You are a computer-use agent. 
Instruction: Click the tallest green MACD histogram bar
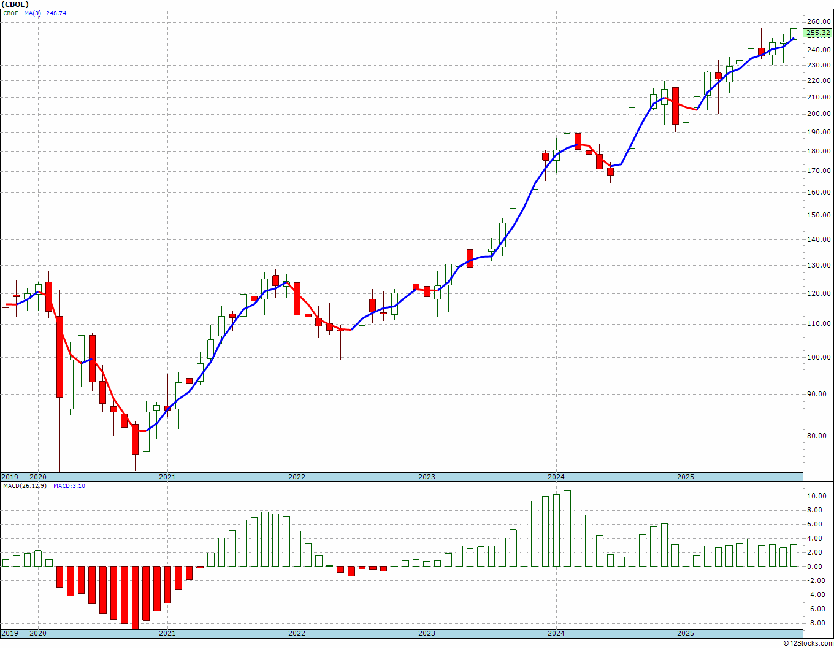[567, 528]
